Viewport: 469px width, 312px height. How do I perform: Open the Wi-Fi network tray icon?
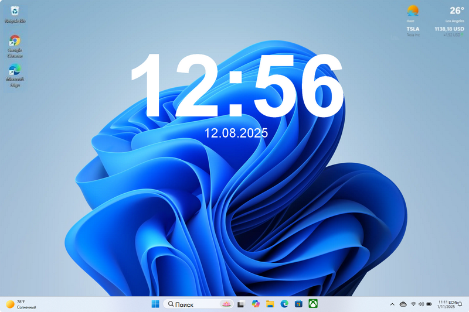pyautogui.click(x=413, y=304)
